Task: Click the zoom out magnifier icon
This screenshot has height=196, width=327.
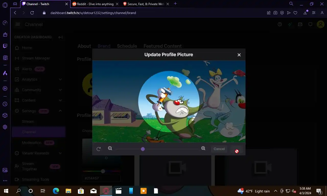Action: (110, 148)
